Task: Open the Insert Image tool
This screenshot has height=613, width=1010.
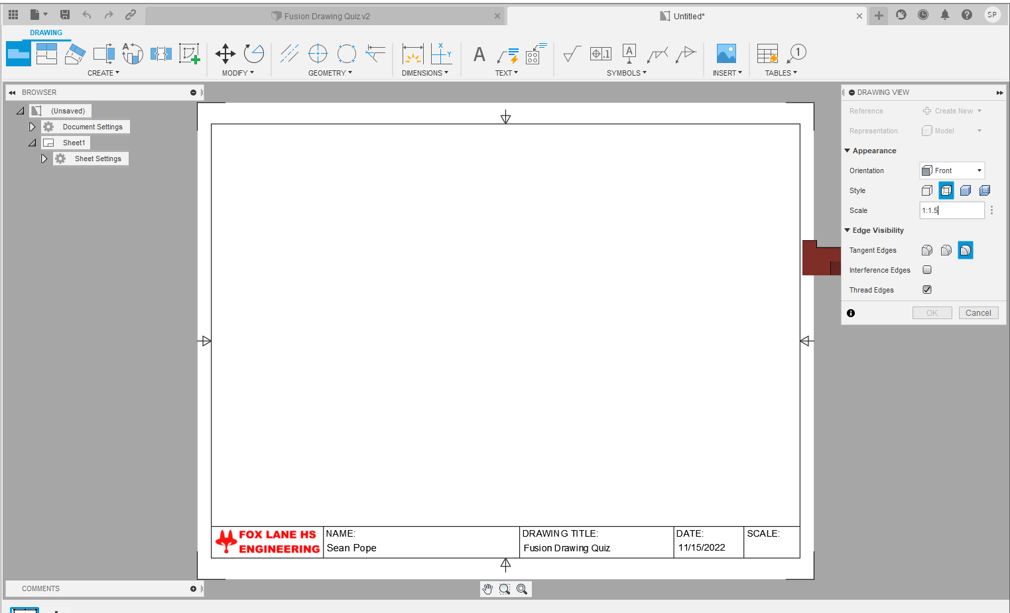Action: click(x=726, y=53)
